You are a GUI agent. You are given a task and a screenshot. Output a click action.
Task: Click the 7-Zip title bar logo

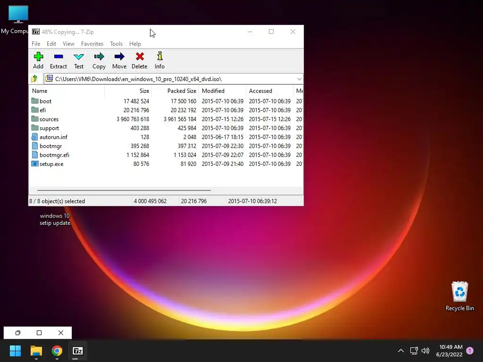tap(36, 32)
